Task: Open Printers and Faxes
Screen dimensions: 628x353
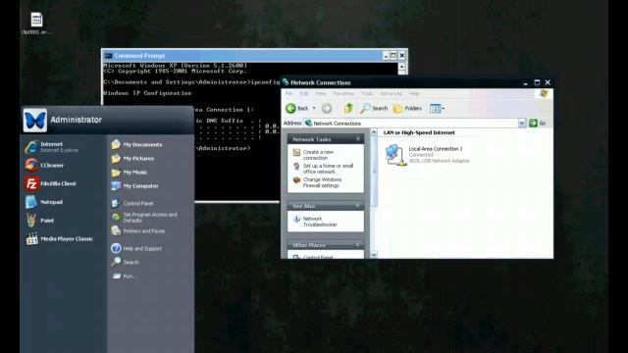Action: point(138,231)
